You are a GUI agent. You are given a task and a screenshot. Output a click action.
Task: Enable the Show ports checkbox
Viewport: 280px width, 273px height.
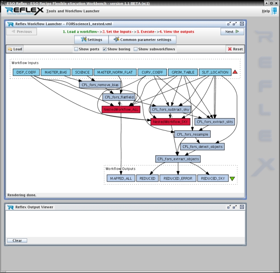pyautogui.click(x=76, y=49)
